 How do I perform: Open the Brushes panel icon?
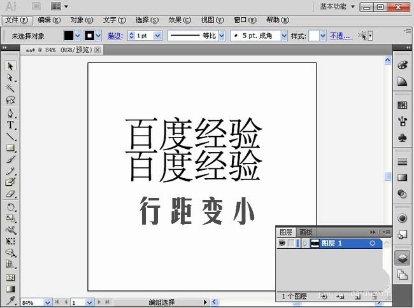pos(402,122)
